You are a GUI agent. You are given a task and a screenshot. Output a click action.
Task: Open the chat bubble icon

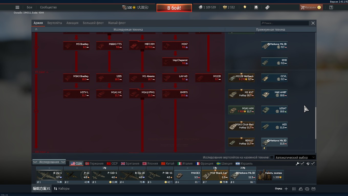307,189
